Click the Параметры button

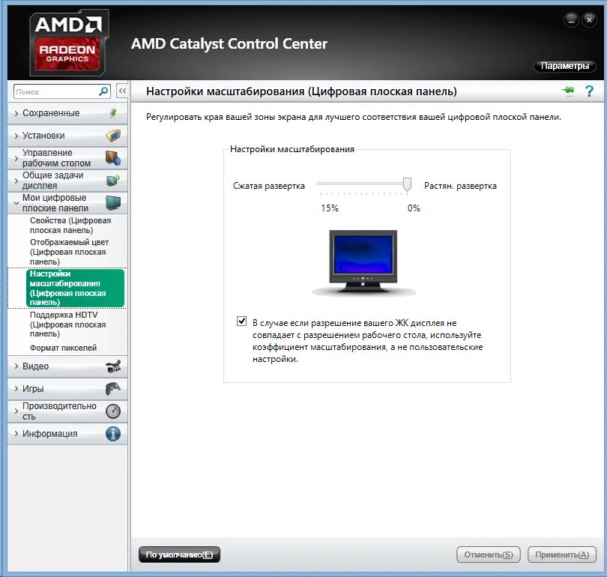tap(565, 66)
